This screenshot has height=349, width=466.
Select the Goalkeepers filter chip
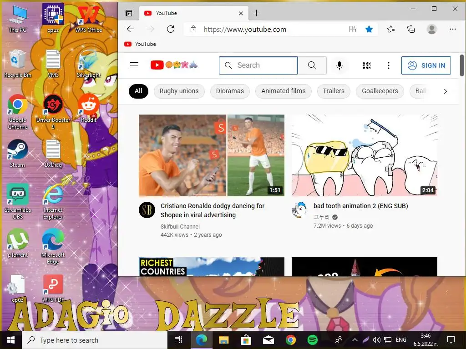point(380,91)
